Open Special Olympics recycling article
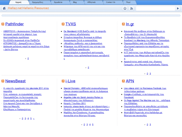The height and width of the screenshot is (137, 182). tap(86, 91)
